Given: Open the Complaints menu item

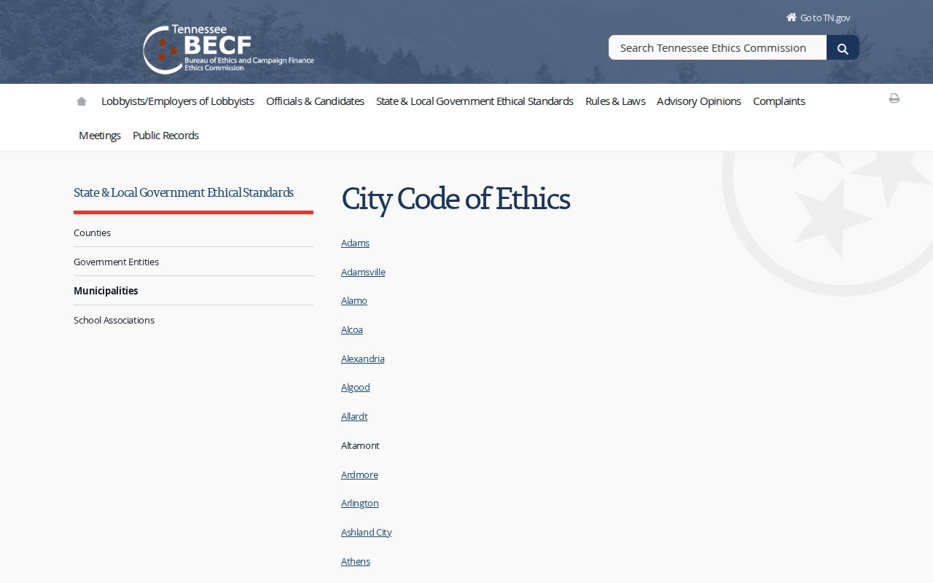Looking at the screenshot, I should pyautogui.click(x=779, y=101).
